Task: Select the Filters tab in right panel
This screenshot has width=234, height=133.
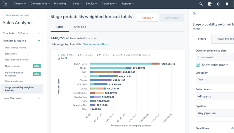Action: (202, 39)
